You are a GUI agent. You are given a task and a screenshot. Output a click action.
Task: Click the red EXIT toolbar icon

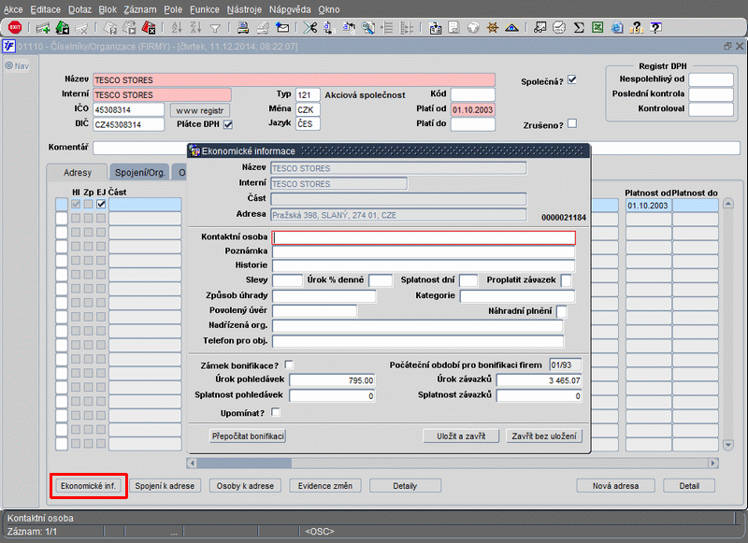[x=15, y=28]
